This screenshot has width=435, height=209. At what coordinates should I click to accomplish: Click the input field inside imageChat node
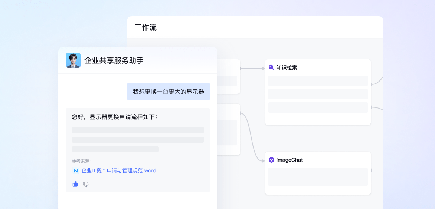pos(318,177)
